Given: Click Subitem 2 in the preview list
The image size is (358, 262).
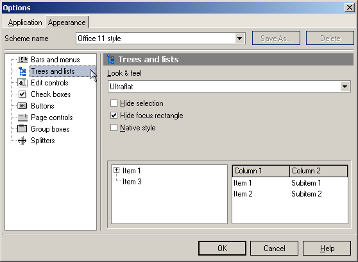Looking at the screenshot, I should point(307,194).
